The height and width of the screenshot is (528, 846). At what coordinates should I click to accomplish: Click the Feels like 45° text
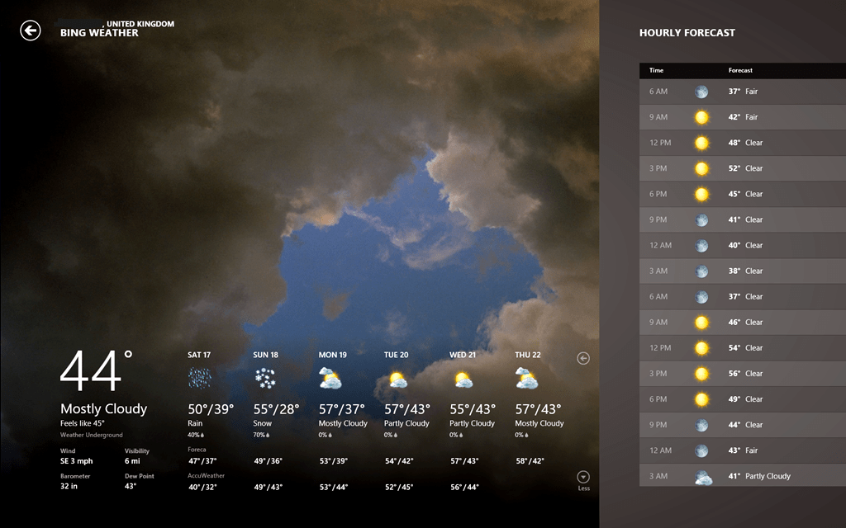point(82,423)
